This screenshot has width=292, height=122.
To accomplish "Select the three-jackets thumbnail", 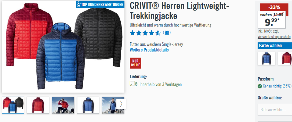I will click(13, 105).
